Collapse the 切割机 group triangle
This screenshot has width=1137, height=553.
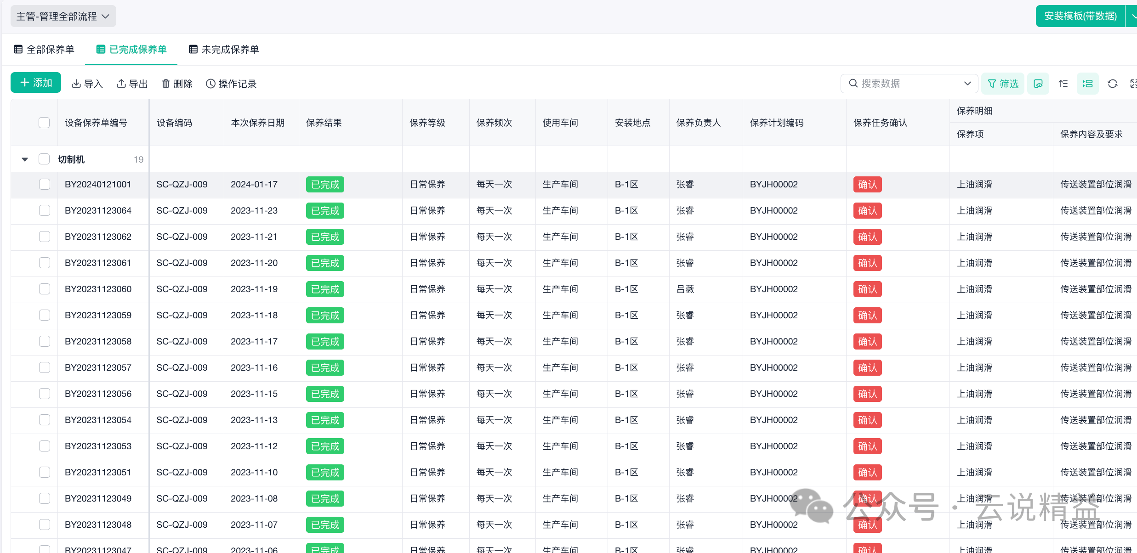coord(25,159)
